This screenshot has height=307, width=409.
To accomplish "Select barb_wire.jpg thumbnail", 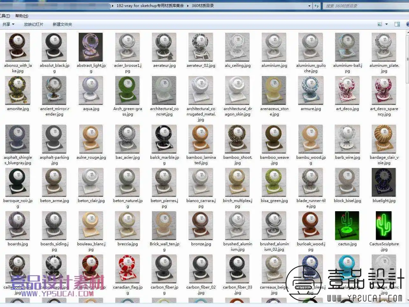I will pos(347,139).
